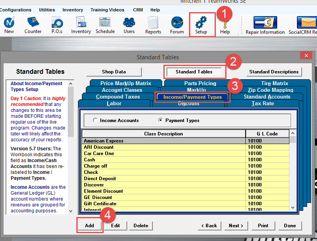
Task: Select the Charge off row
Action: click(x=185, y=166)
